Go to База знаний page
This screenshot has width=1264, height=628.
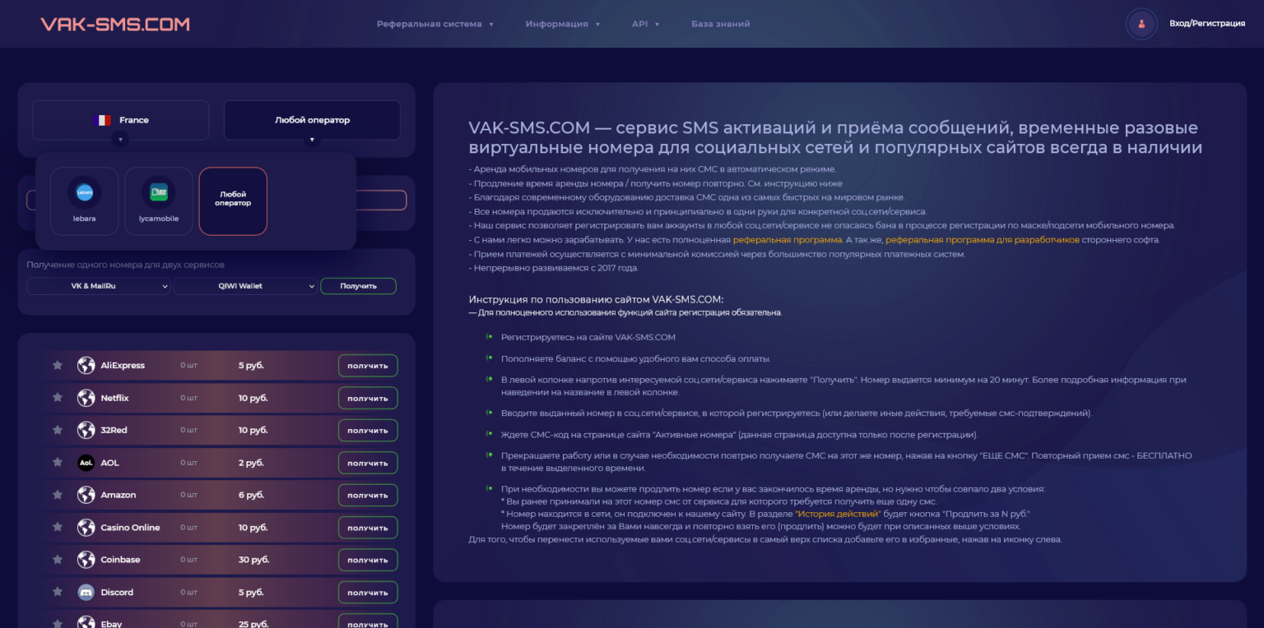tap(720, 24)
